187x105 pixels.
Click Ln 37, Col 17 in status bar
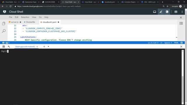click(153, 43)
